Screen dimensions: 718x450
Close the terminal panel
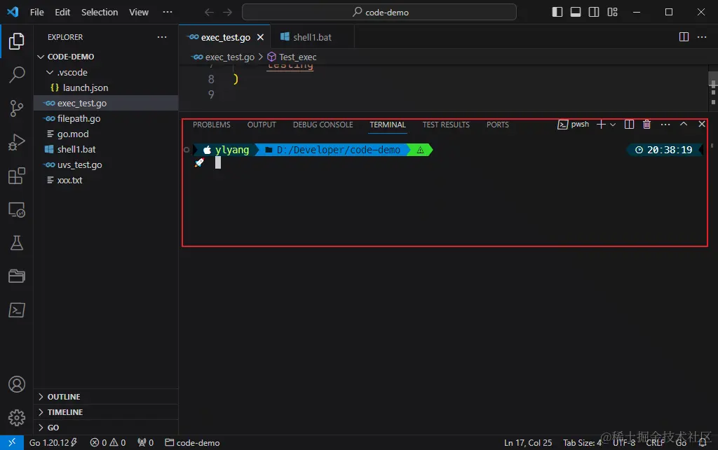[x=701, y=124]
